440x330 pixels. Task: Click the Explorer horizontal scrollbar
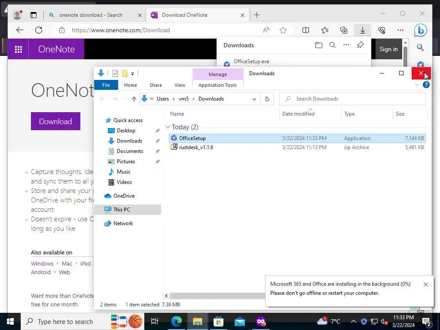click(217, 296)
